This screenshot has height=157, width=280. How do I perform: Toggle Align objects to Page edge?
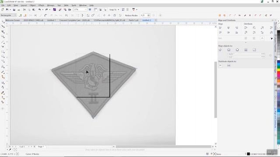229,50
